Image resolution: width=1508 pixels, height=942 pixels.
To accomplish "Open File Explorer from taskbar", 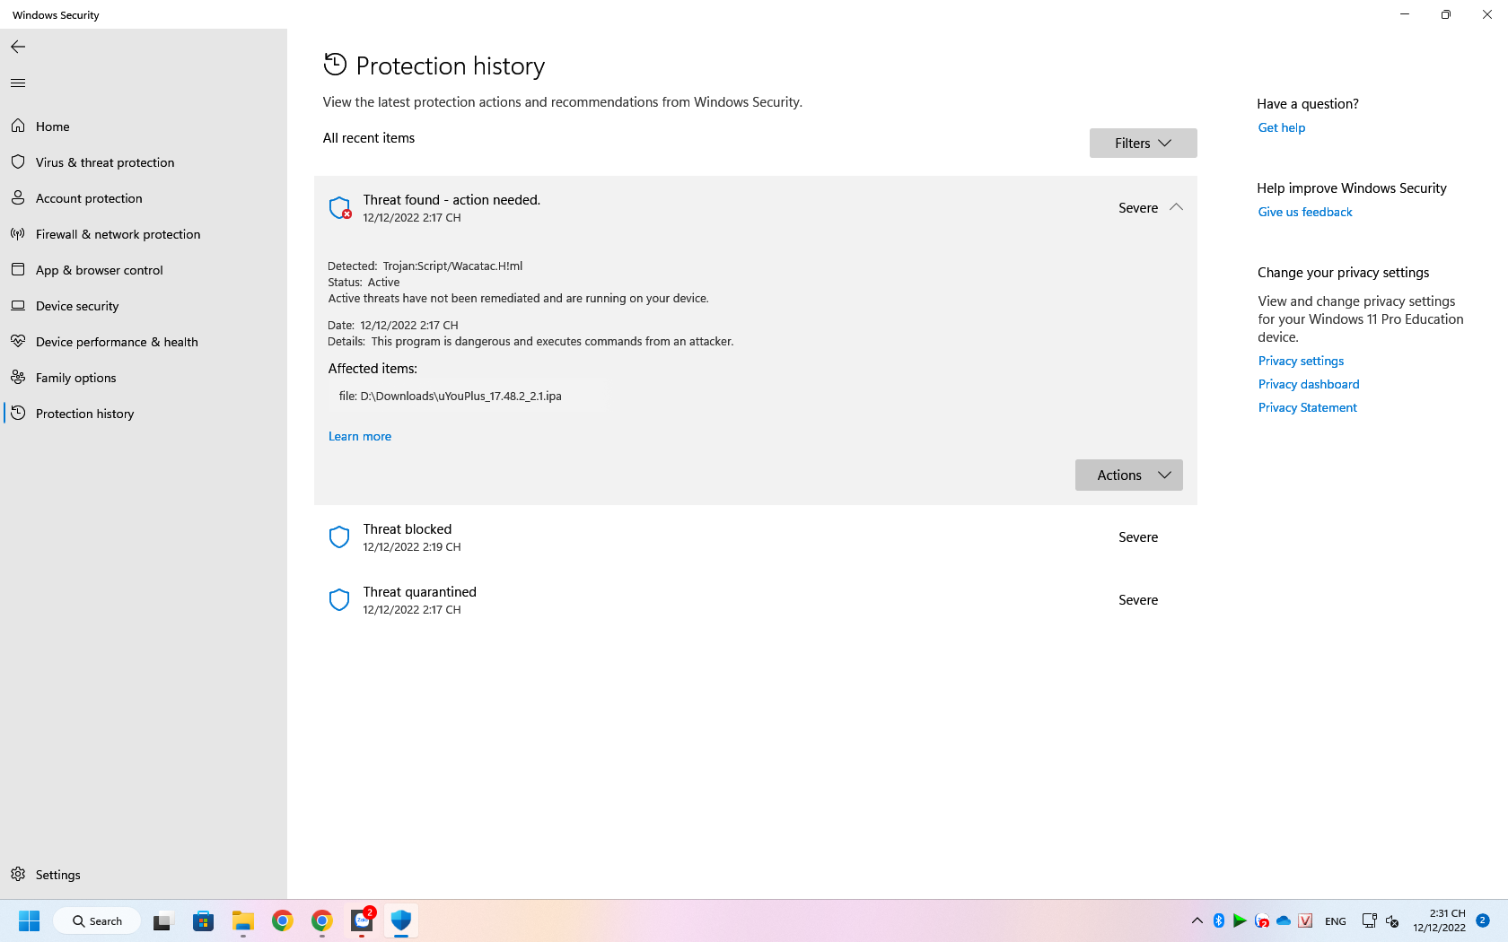I will point(243,920).
